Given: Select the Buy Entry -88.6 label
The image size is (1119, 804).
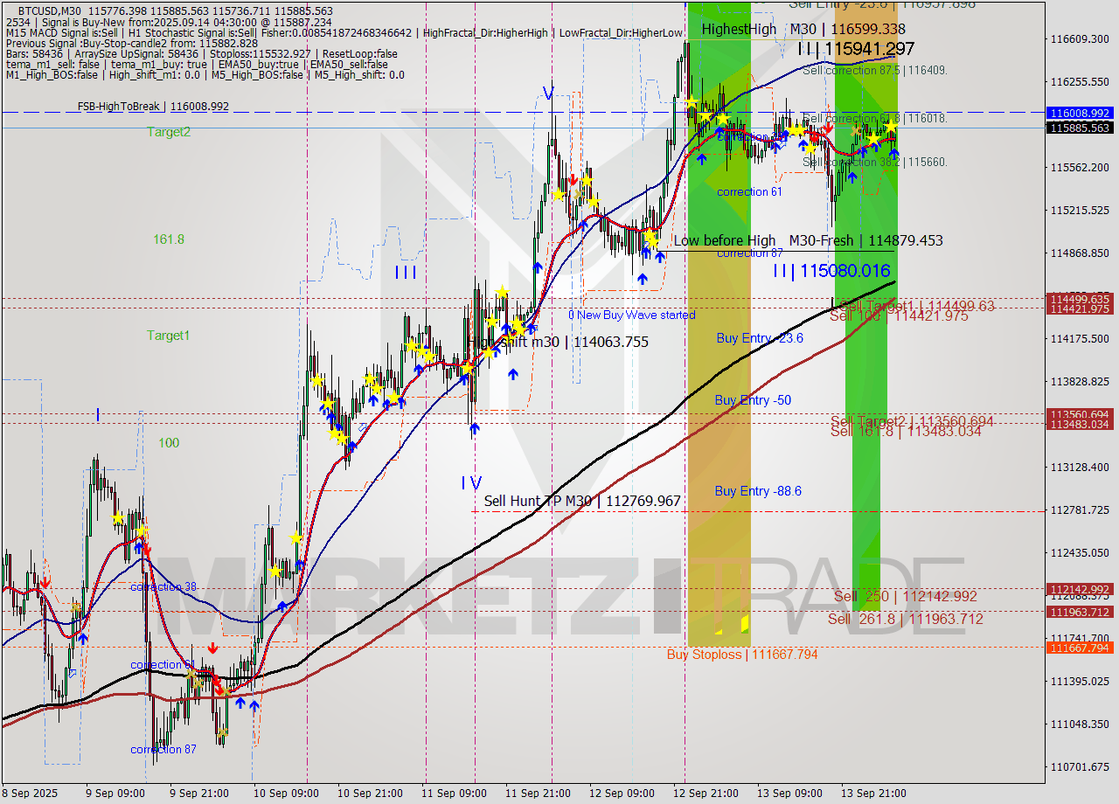Looking at the screenshot, I should tap(758, 491).
